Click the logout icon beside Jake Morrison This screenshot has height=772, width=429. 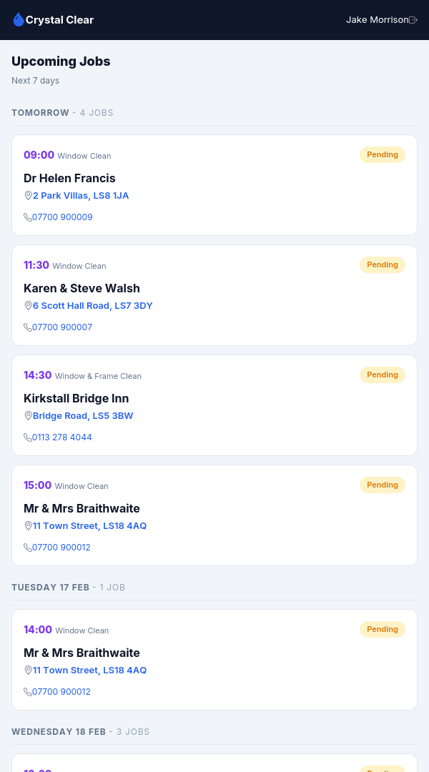click(413, 20)
